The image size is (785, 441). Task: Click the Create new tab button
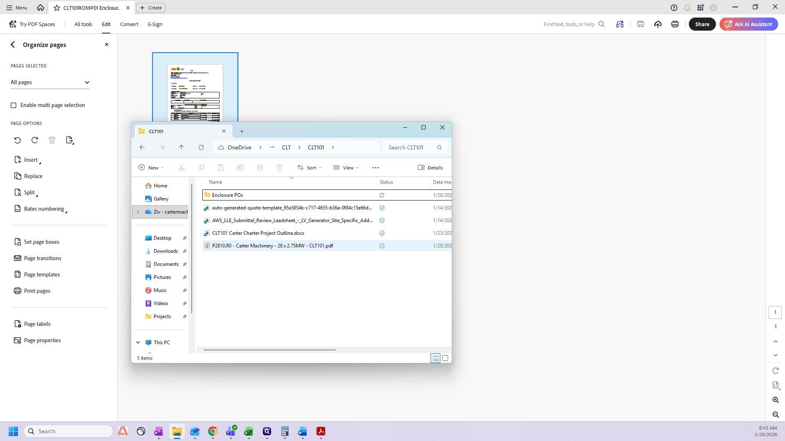coord(151,7)
